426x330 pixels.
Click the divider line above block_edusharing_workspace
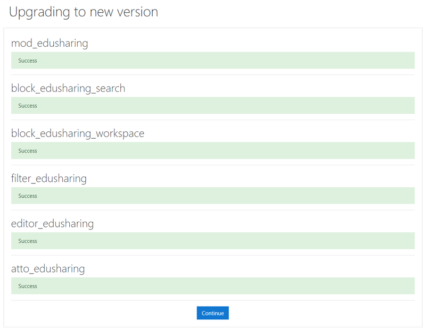point(212,120)
